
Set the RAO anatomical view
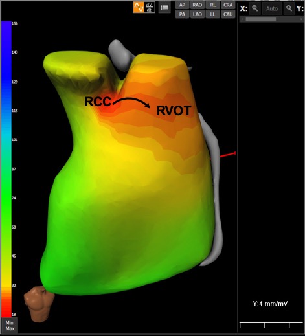click(198, 5)
